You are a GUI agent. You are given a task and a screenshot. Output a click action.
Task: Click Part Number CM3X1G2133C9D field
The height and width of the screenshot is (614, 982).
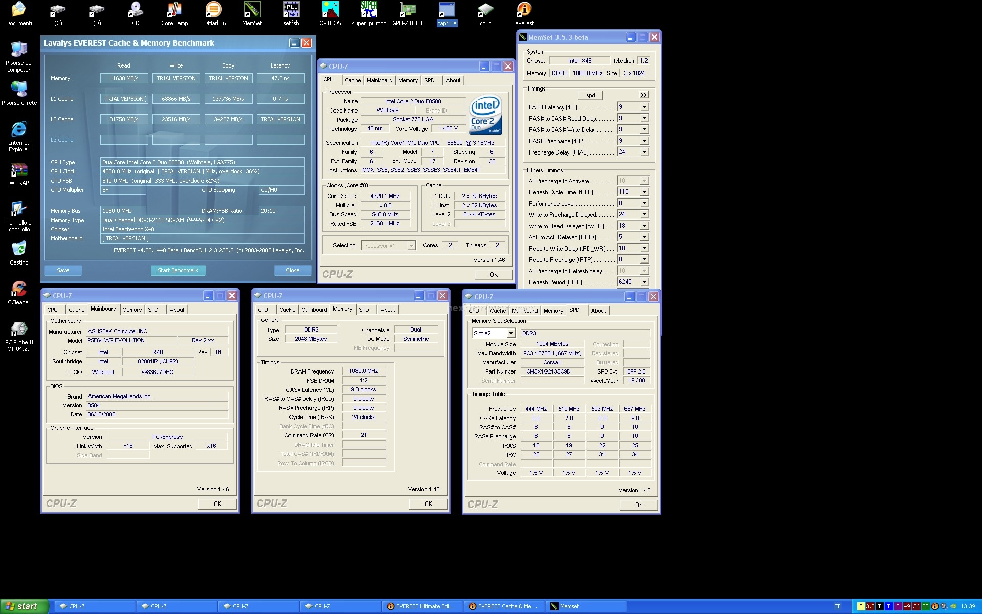click(552, 371)
